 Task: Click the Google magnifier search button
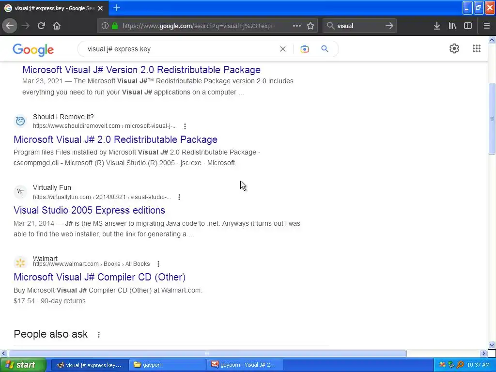325,49
